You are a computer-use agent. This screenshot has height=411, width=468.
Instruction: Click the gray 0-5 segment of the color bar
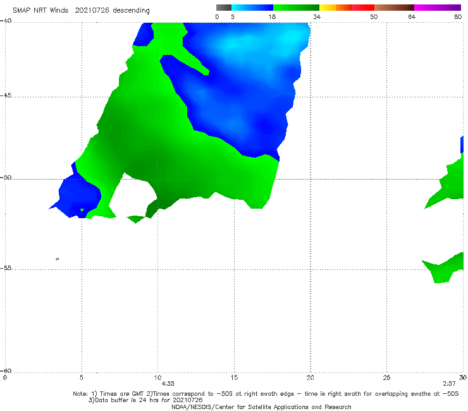click(224, 8)
